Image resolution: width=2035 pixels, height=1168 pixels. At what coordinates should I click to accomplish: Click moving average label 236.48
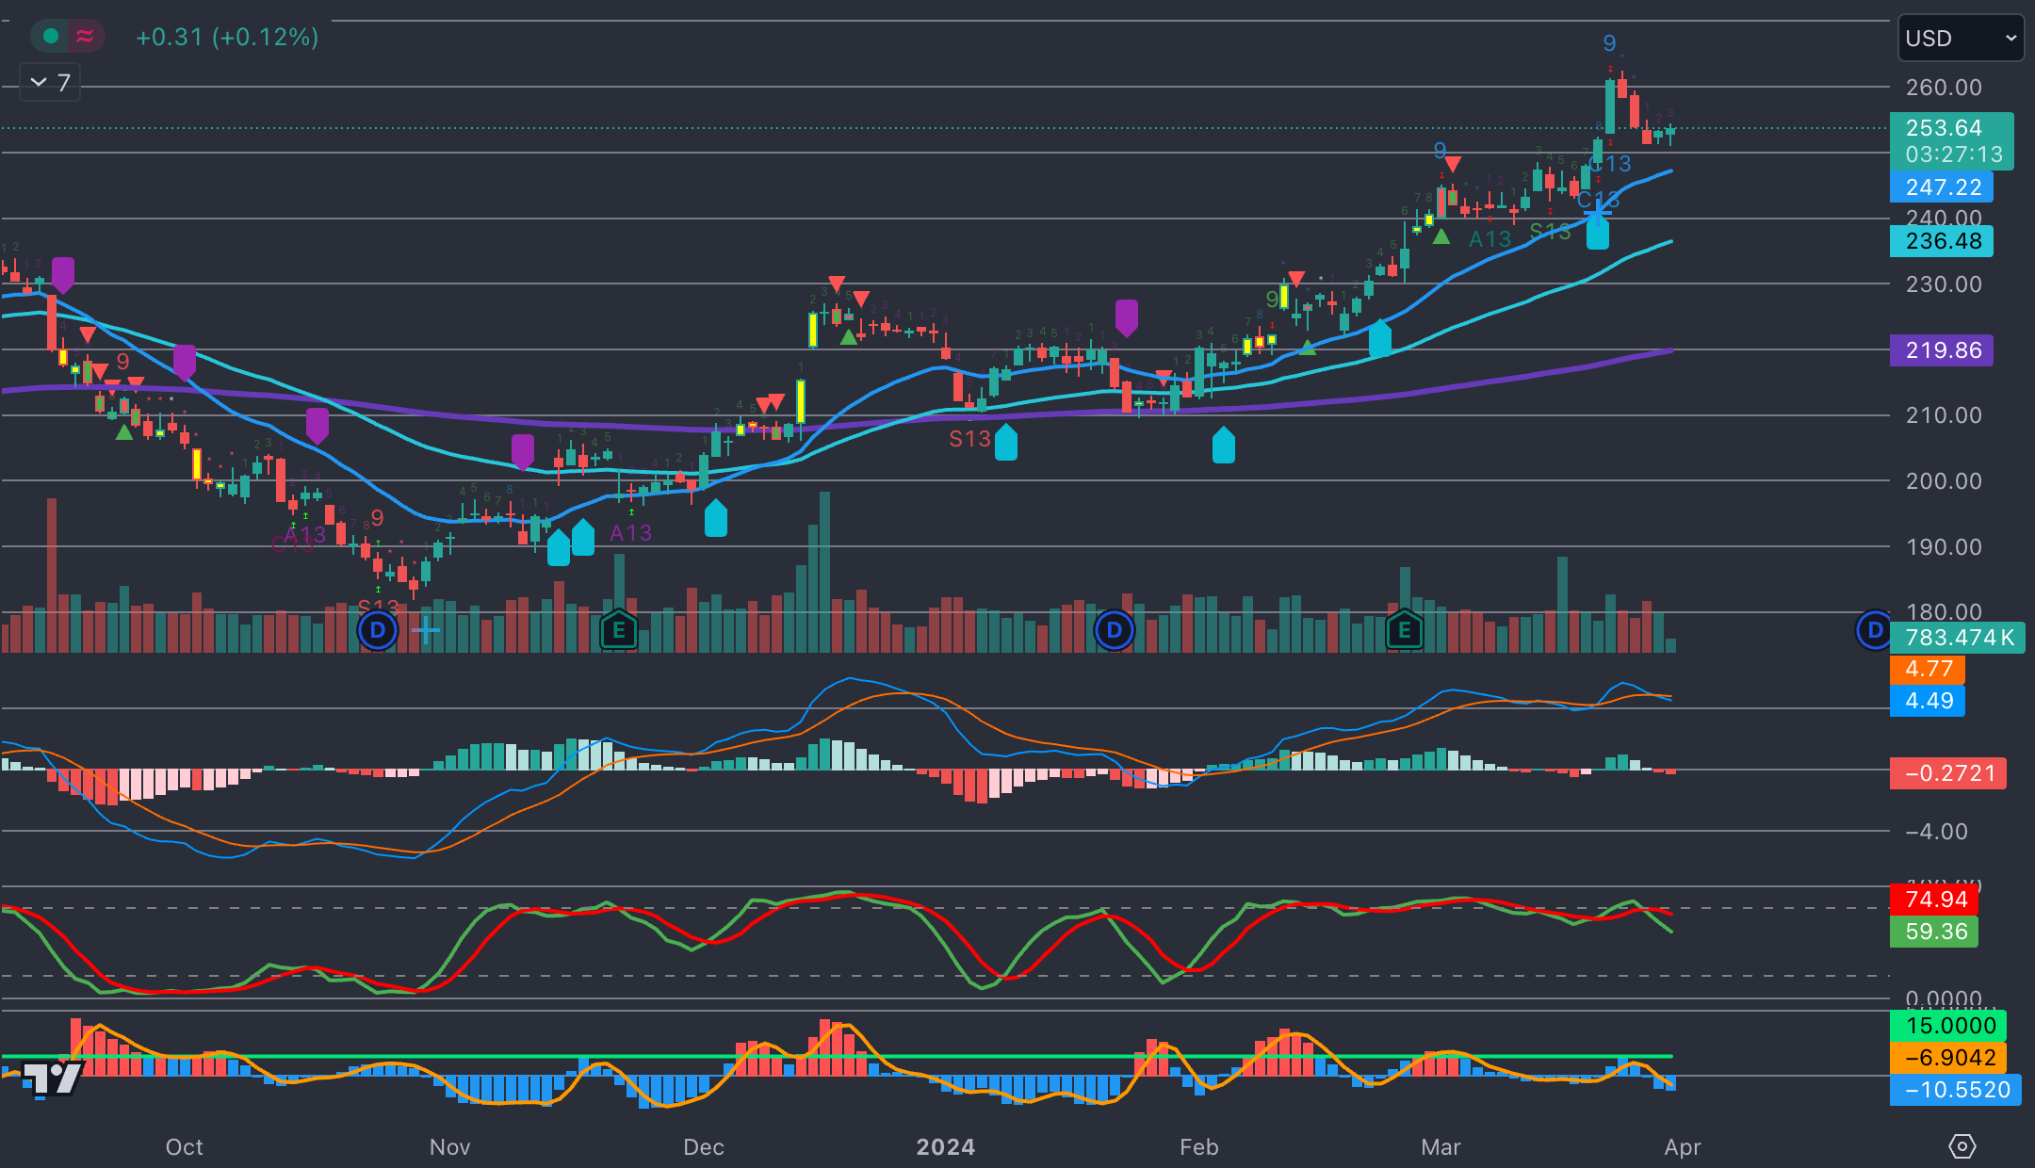pyautogui.click(x=1941, y=241)
